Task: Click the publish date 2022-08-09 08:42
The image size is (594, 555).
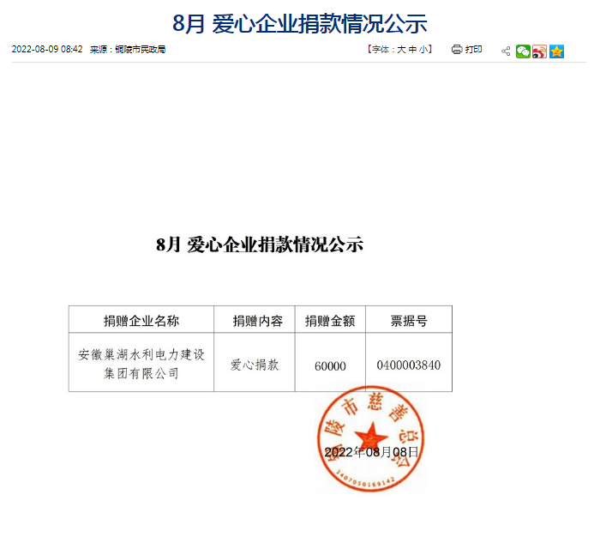Action: (47, 50)
